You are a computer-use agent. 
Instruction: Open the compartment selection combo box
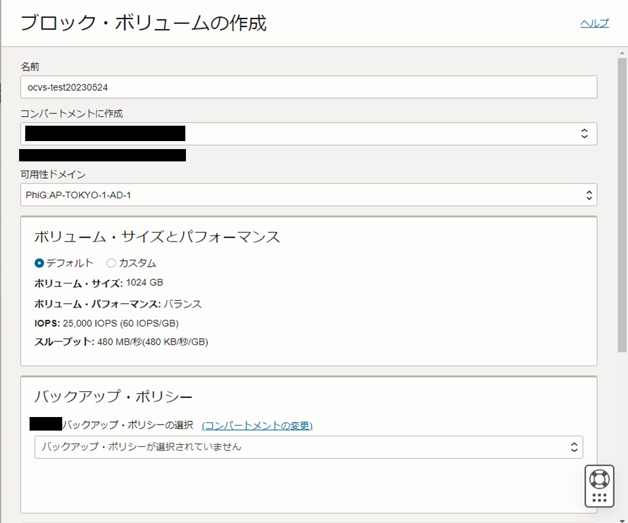(308, 133)
